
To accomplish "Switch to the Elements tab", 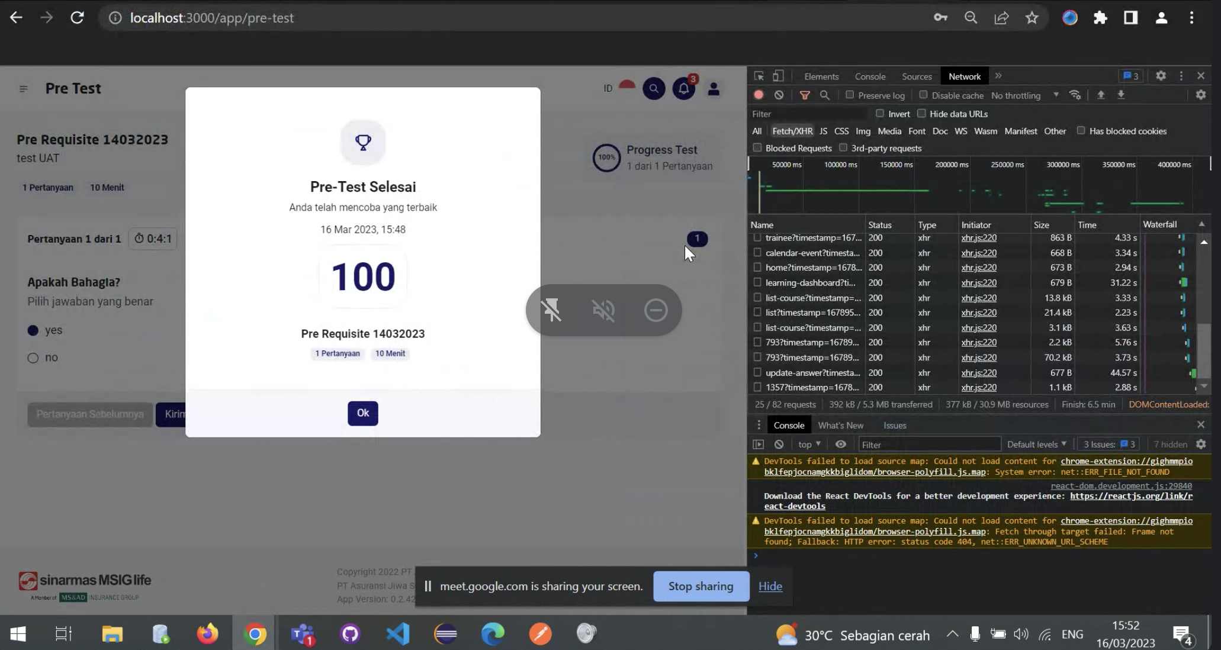I will (821, 76).
